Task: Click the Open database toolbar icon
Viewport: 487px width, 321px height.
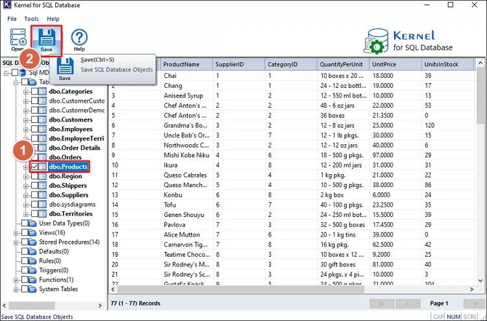Action: click(18, 40)
